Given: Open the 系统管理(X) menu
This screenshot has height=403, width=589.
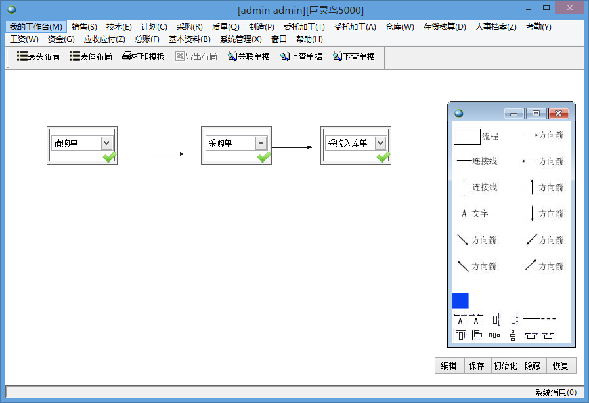Looking at the screenshot, I should tap(240, 39).
